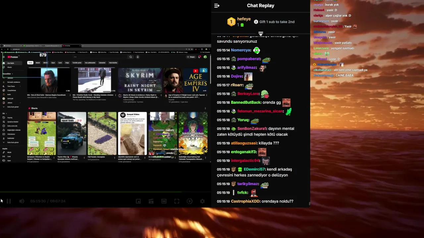424x238 pixels.
Task: Seek on the video progress bar
Action: tap(105, 192)
